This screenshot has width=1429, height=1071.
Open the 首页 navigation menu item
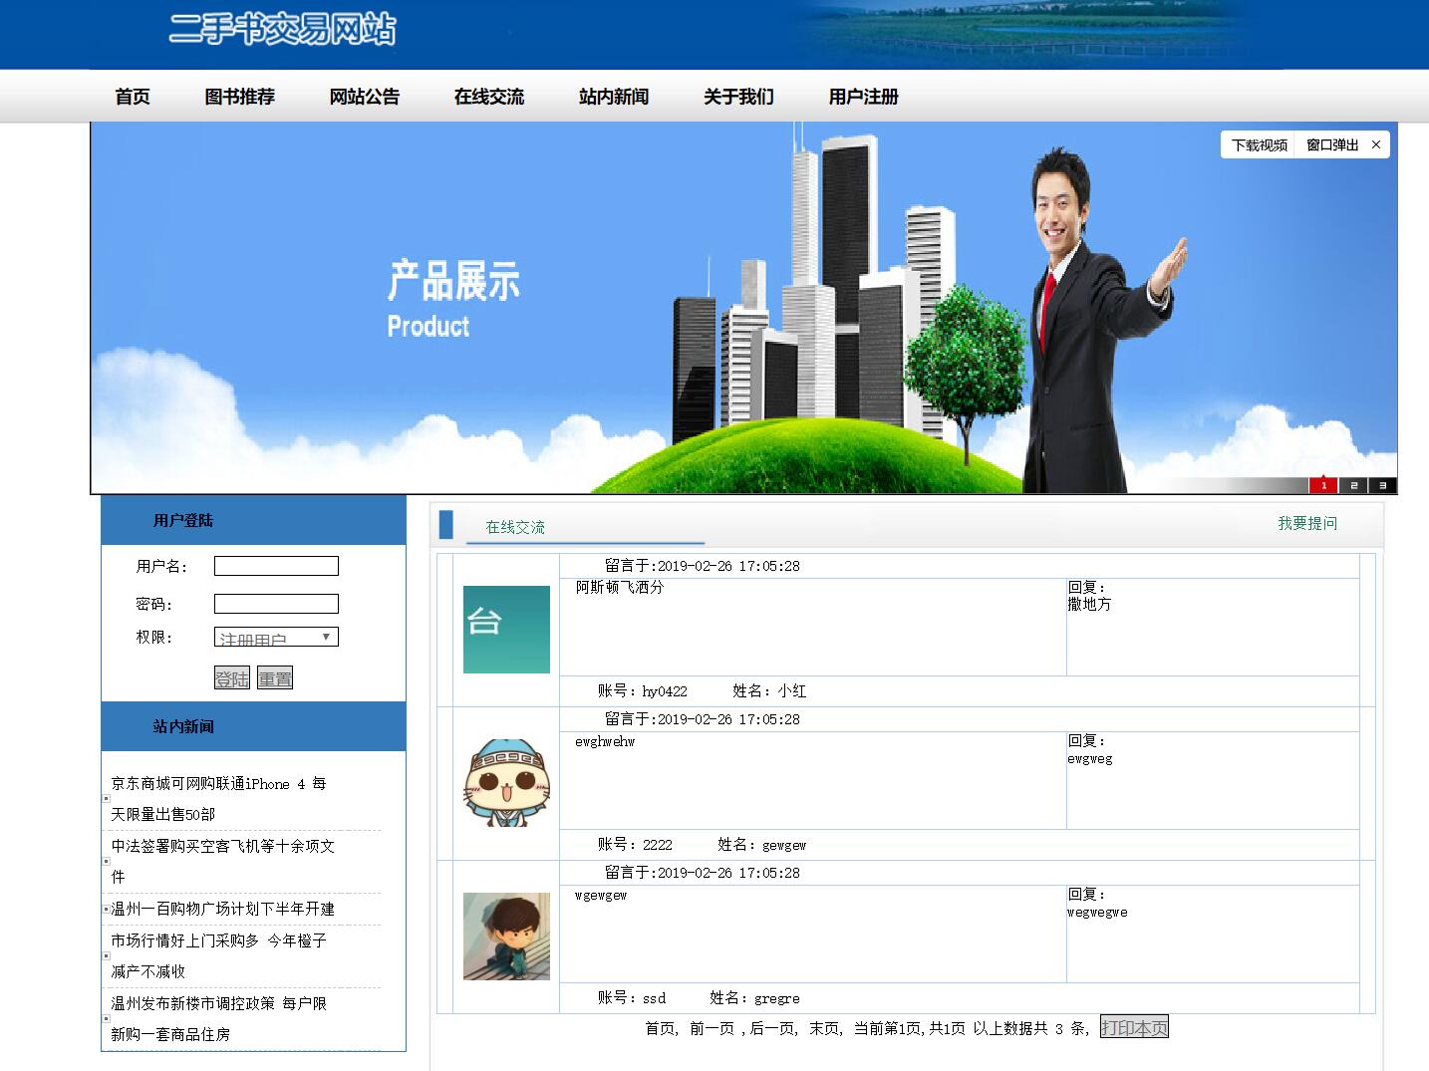click(133, 97)
